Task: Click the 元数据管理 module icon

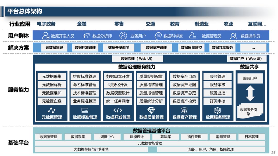Action: [51, 111]
